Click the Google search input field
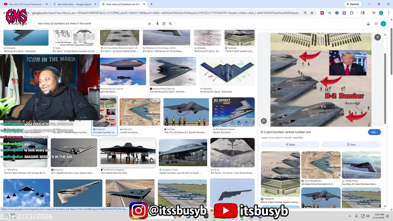The image size is (393, 221). (91, 24)
